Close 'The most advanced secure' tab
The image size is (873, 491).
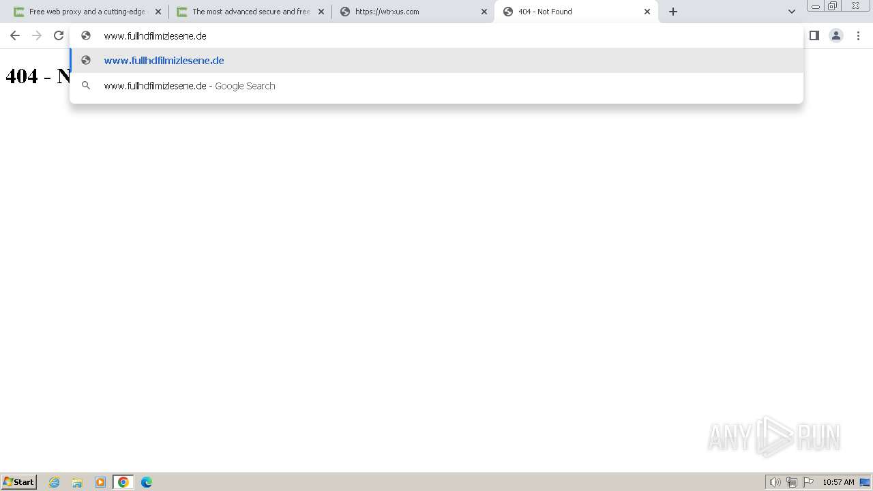pos(321,12)
